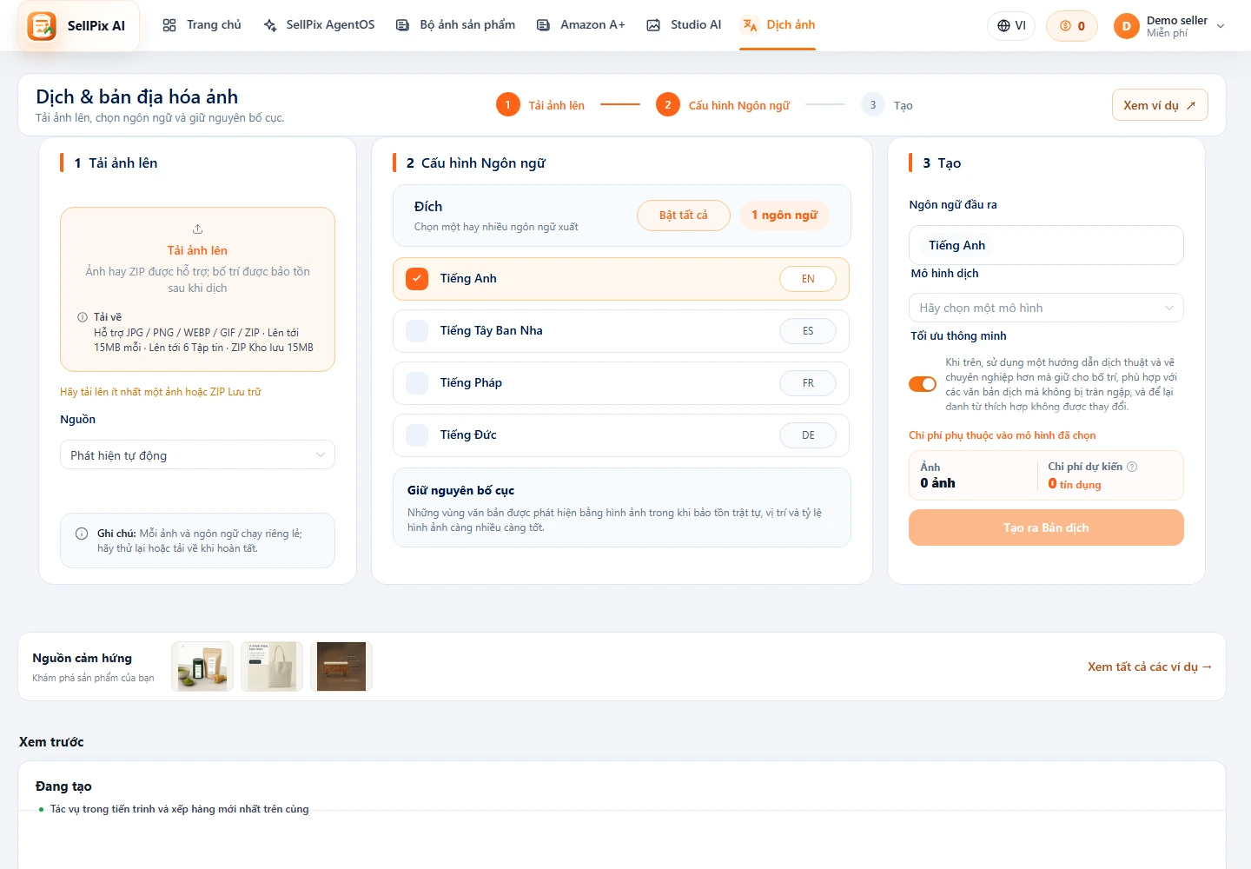This screenshot has height=869, width=1251.
Task: Click the Bộ ảnh sản phẩm icon
Action: point(402,25)
